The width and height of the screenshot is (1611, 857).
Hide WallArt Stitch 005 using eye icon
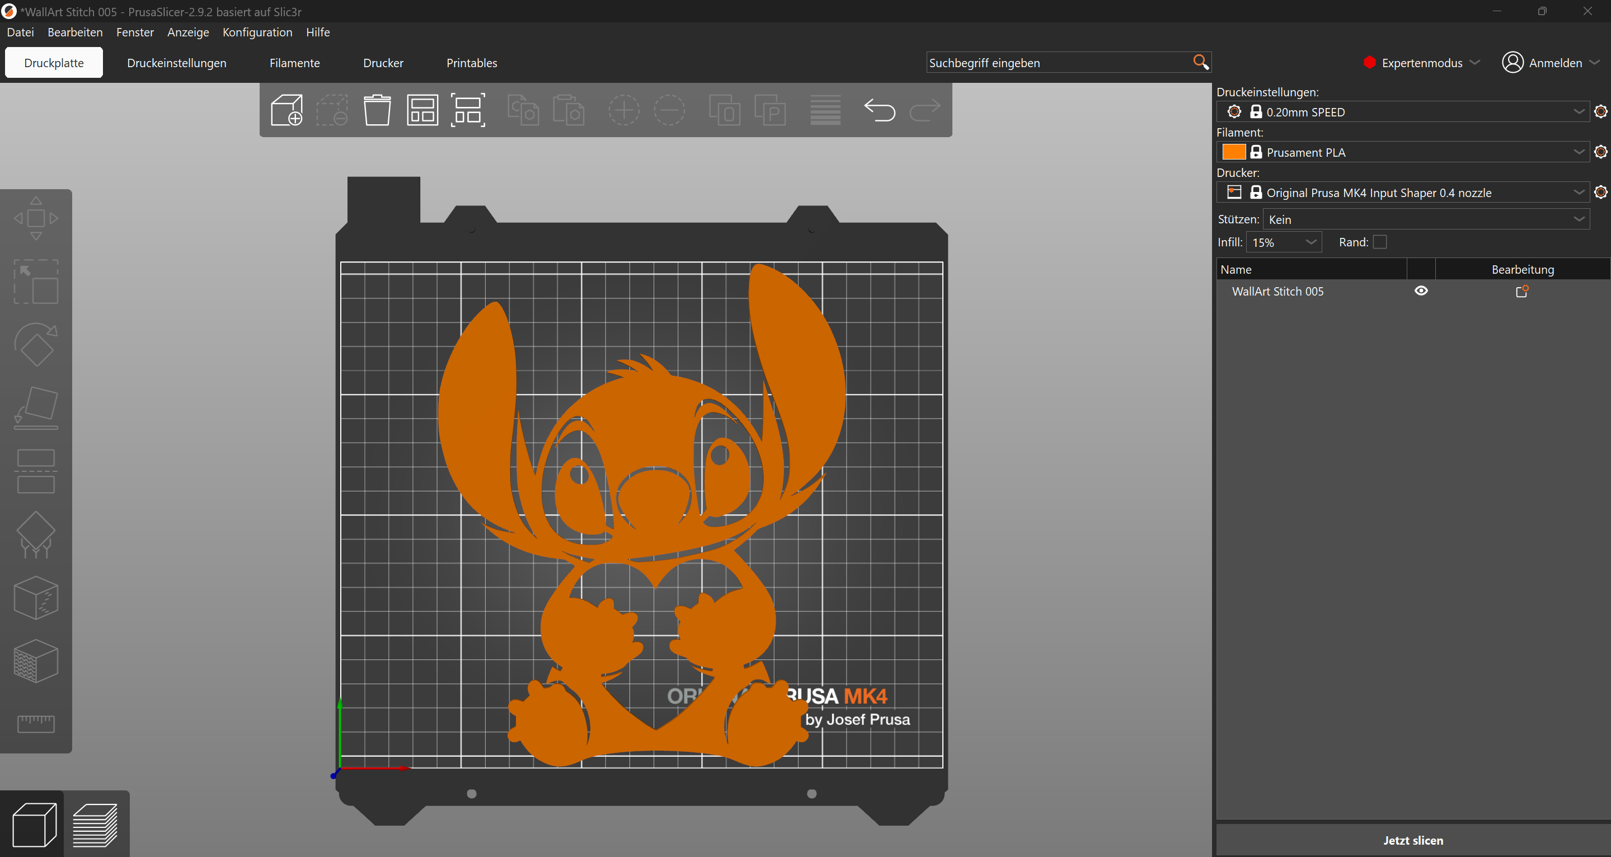[x=1421, y=291]
